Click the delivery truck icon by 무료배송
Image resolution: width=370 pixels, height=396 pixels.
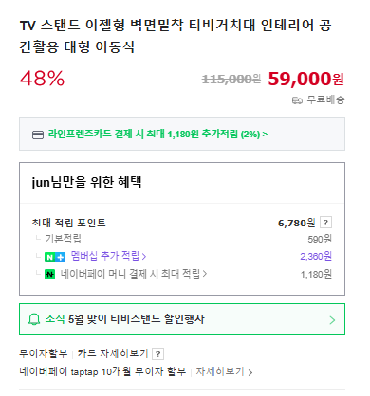(x=297, y=100)
